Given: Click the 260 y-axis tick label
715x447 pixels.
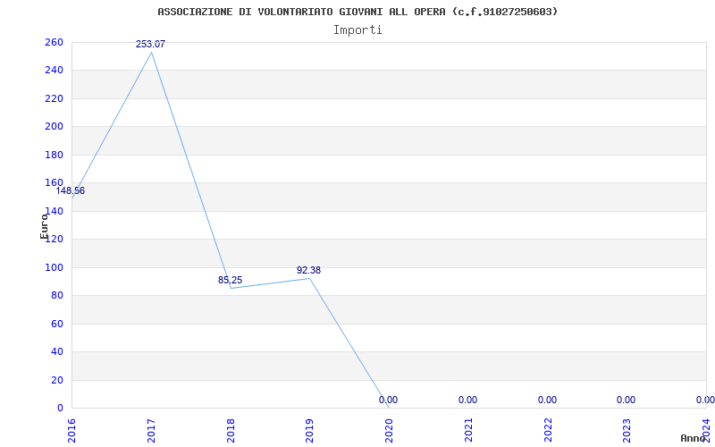Looking at the screenshot, I should [54, 42].
